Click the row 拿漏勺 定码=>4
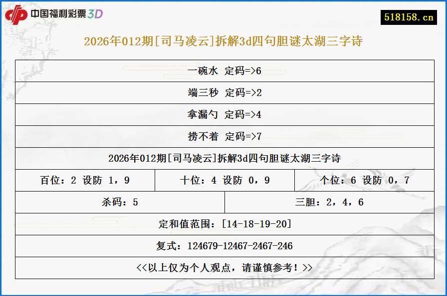This screenshot has width=447, height=296. pyautogui.click(x=224, y=114)
